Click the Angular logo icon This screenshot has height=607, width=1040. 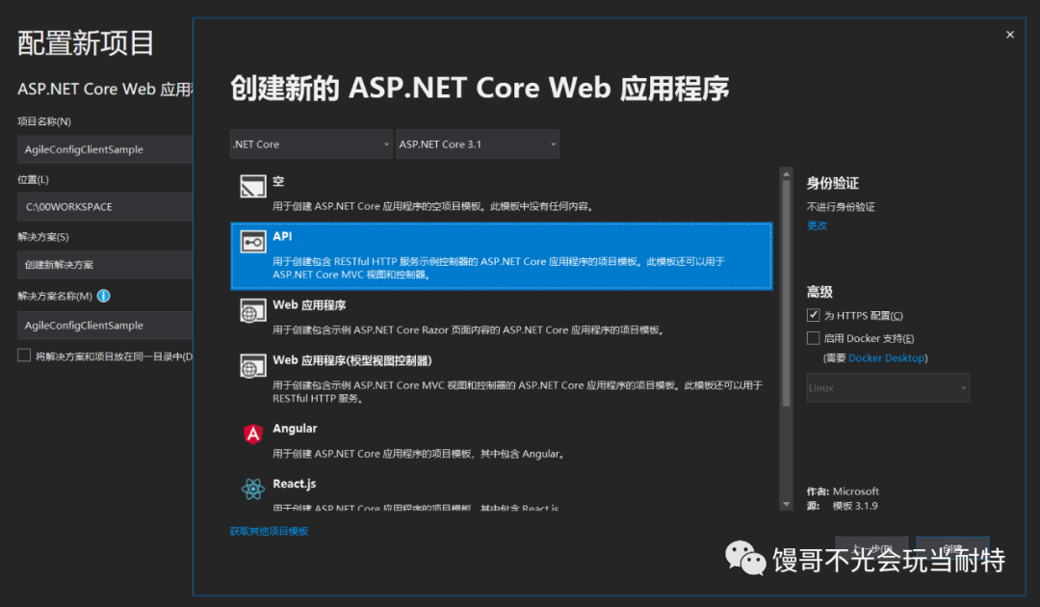click(x=252, y=434)
